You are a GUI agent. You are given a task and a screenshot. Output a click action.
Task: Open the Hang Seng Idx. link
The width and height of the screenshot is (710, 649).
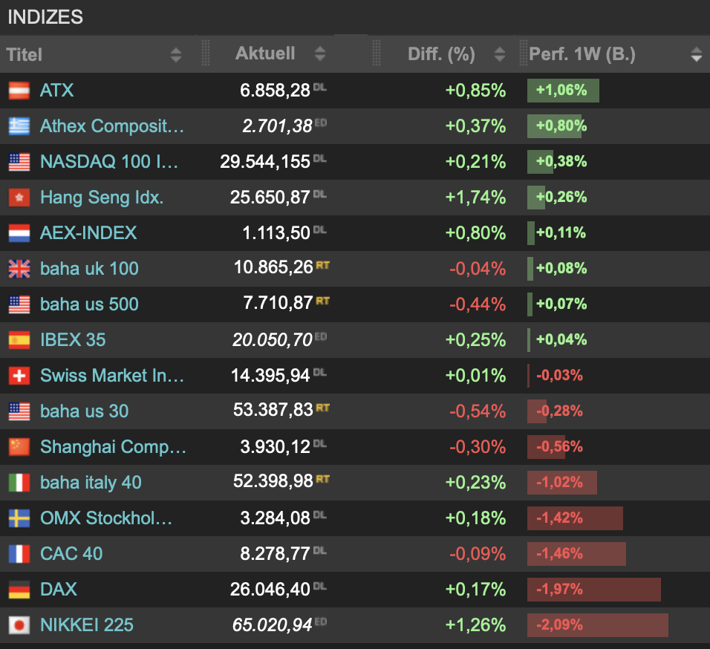pyautogui.click(x=102, y=198)
